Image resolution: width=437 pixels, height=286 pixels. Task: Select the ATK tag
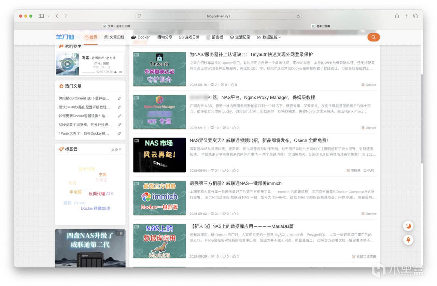pos(110,194)
